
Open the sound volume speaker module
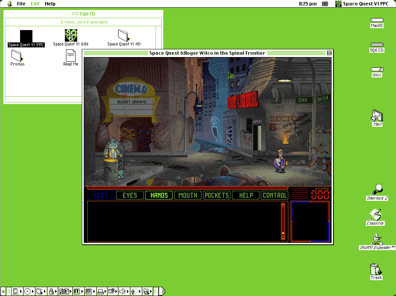pos(124,291)
